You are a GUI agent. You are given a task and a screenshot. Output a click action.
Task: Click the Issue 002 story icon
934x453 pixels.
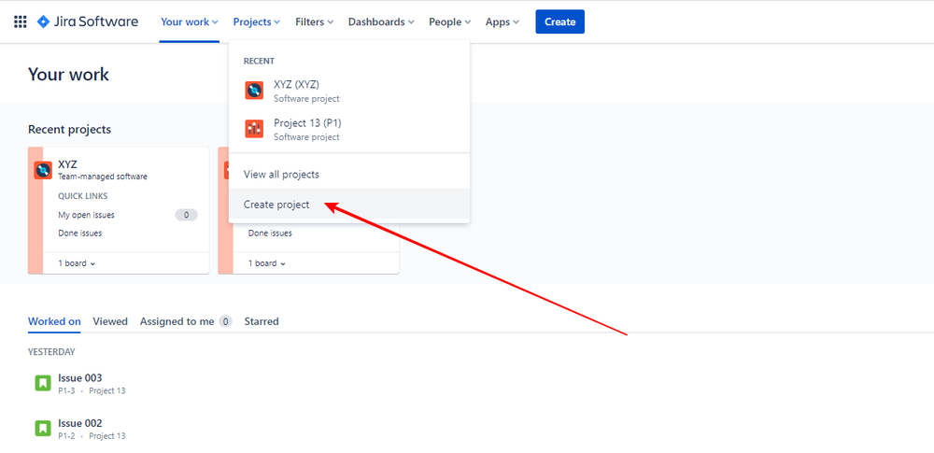tap(42, 429)
